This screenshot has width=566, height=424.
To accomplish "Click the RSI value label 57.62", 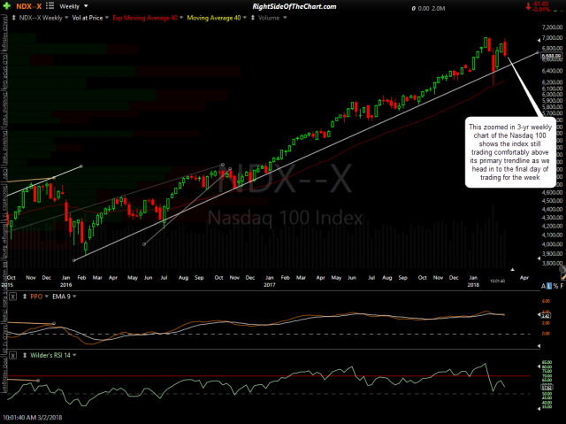I will pyautogui.click(x=547, y=387).
